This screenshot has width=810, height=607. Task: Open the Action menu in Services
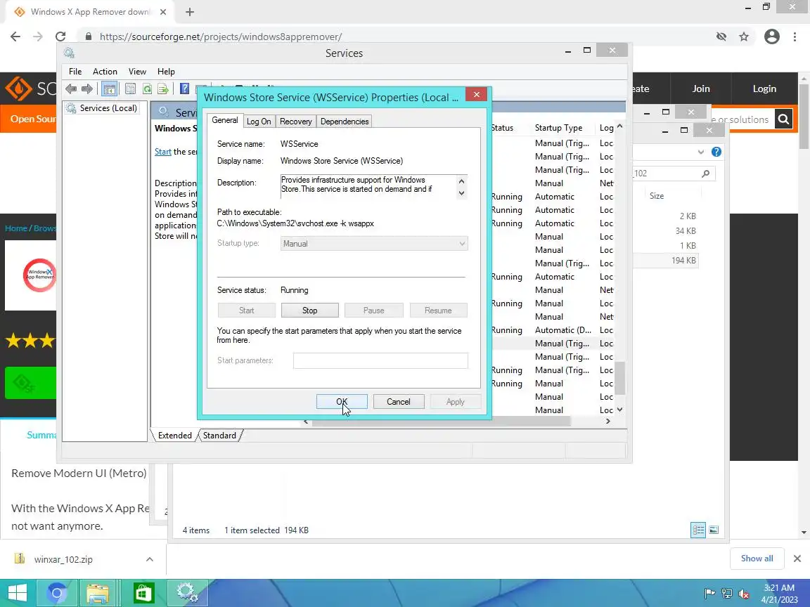pos(105,71)
